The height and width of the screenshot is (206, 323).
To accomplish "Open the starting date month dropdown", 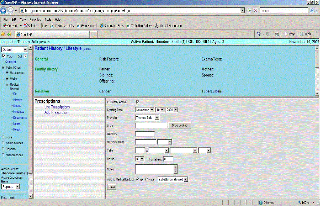I will [144, 110].
